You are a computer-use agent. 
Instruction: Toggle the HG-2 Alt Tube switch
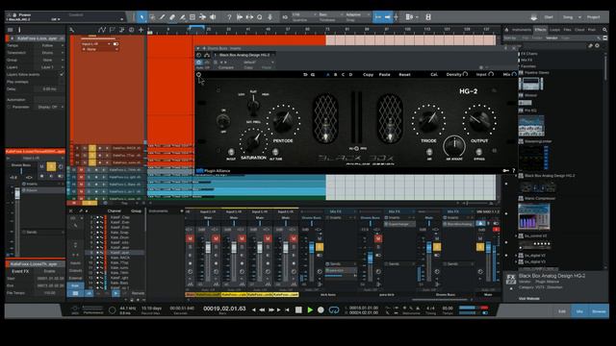[275, 152]
